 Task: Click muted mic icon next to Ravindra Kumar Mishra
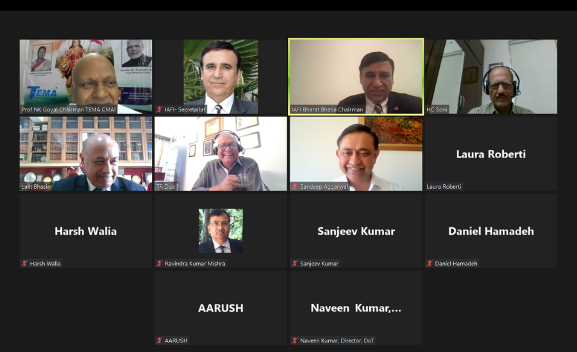(x=160, y=264)
